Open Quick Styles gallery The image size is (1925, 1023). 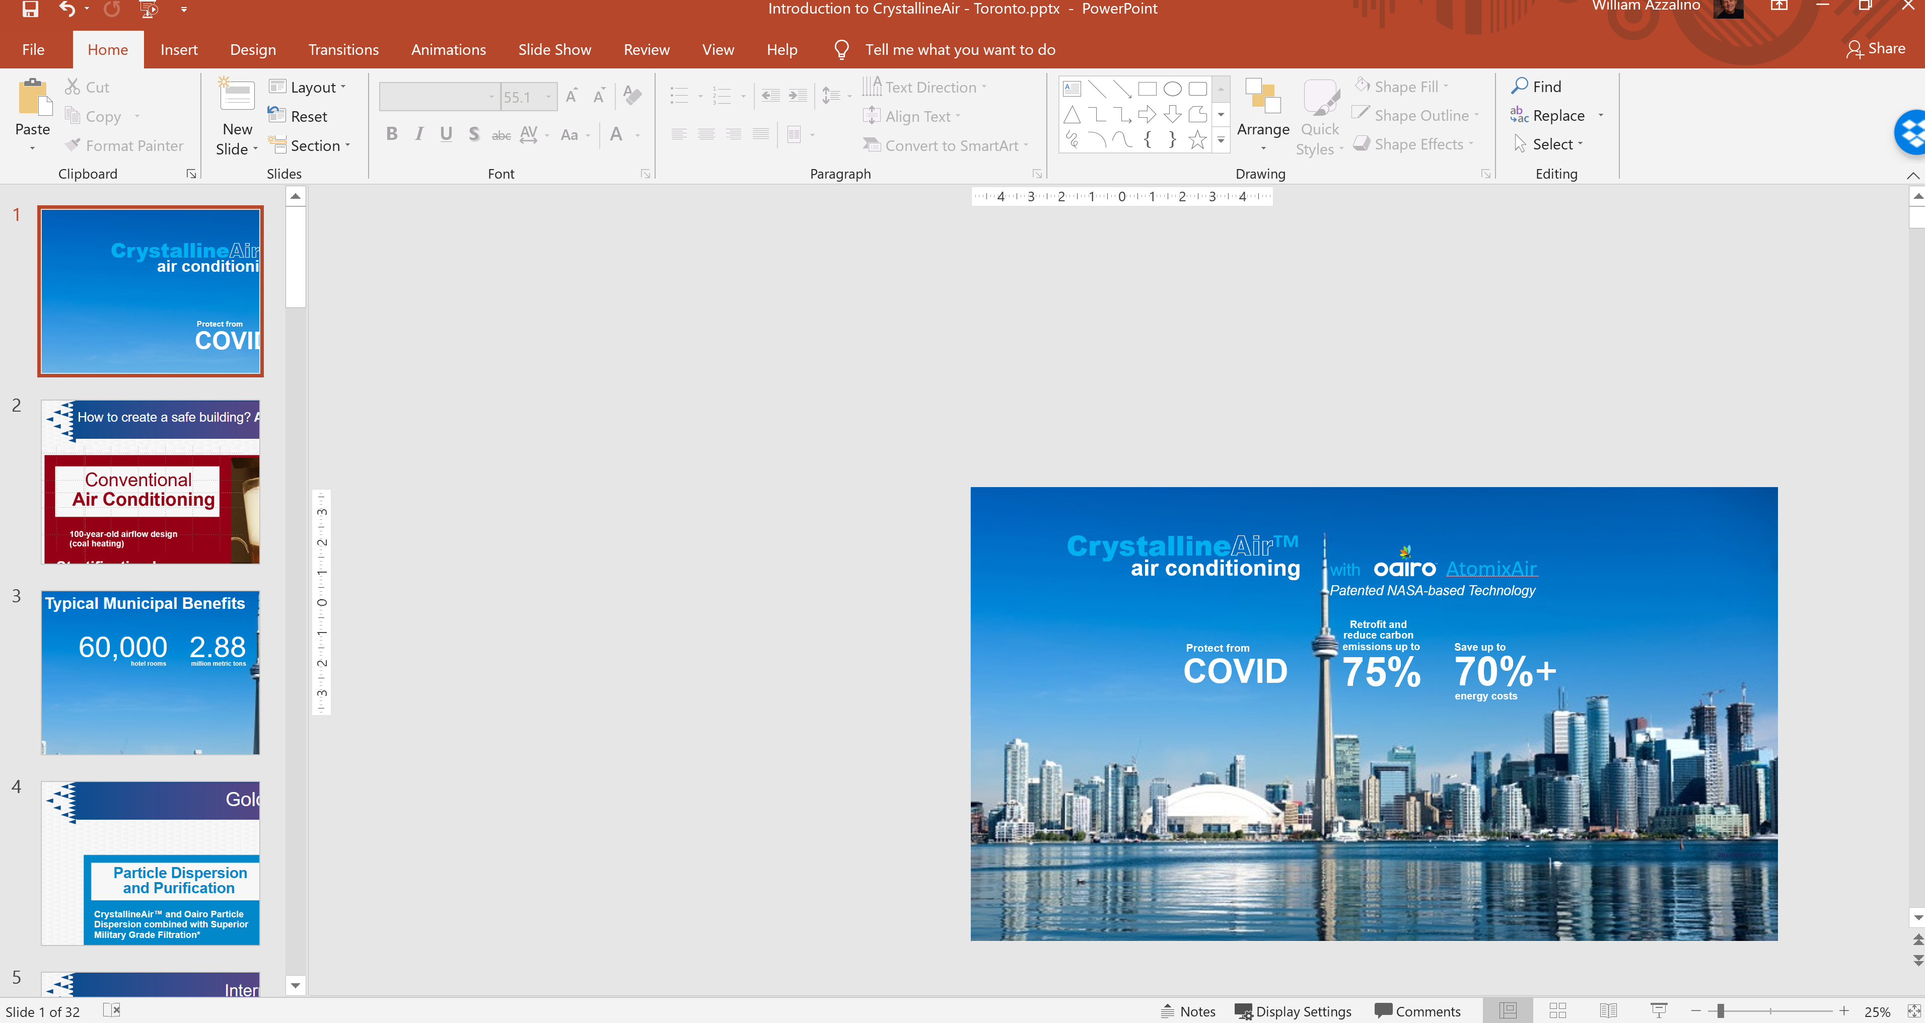pyautogui.click(x=1320, y=117)
